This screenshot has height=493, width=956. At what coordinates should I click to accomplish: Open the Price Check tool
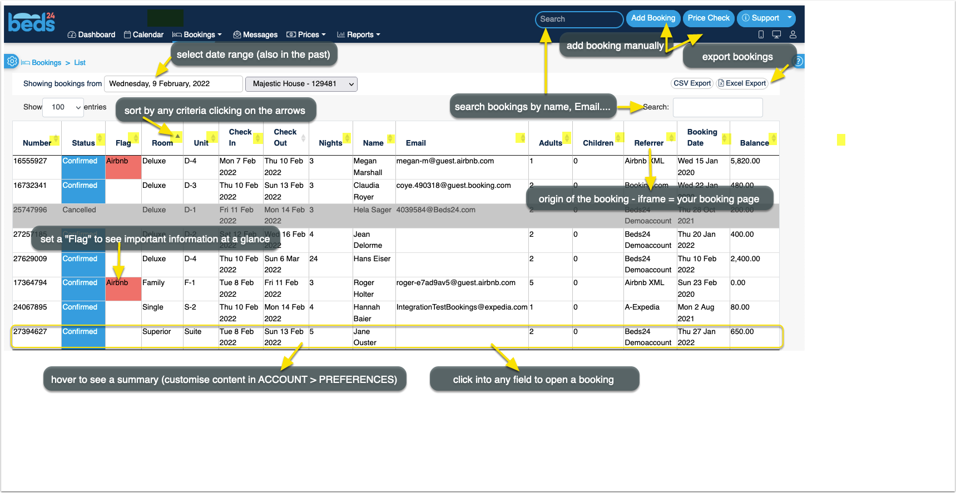tap(709, 18)
